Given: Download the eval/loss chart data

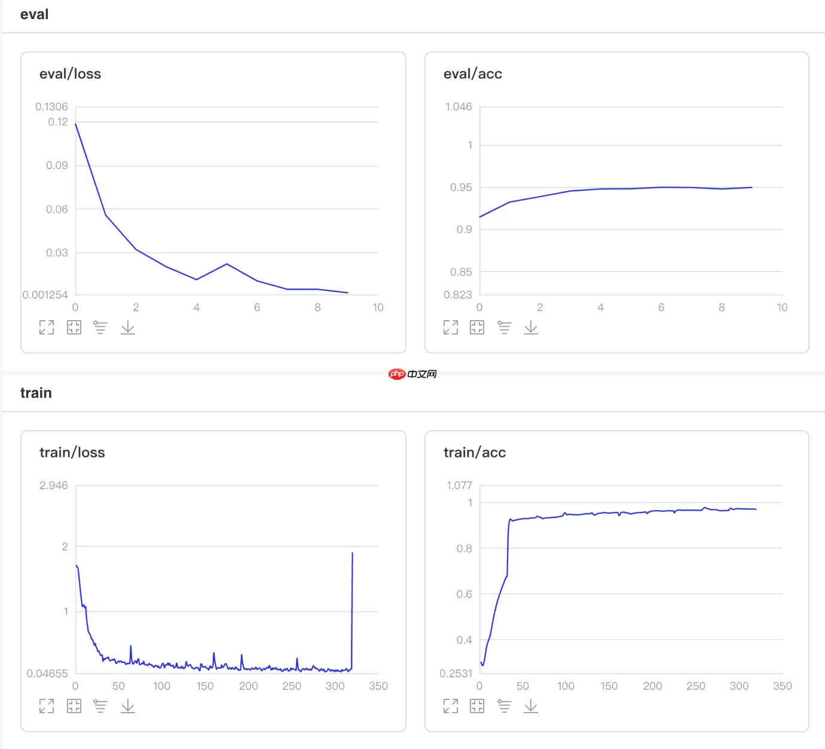Looking at the screenshot, I should (x=128, y=327).
